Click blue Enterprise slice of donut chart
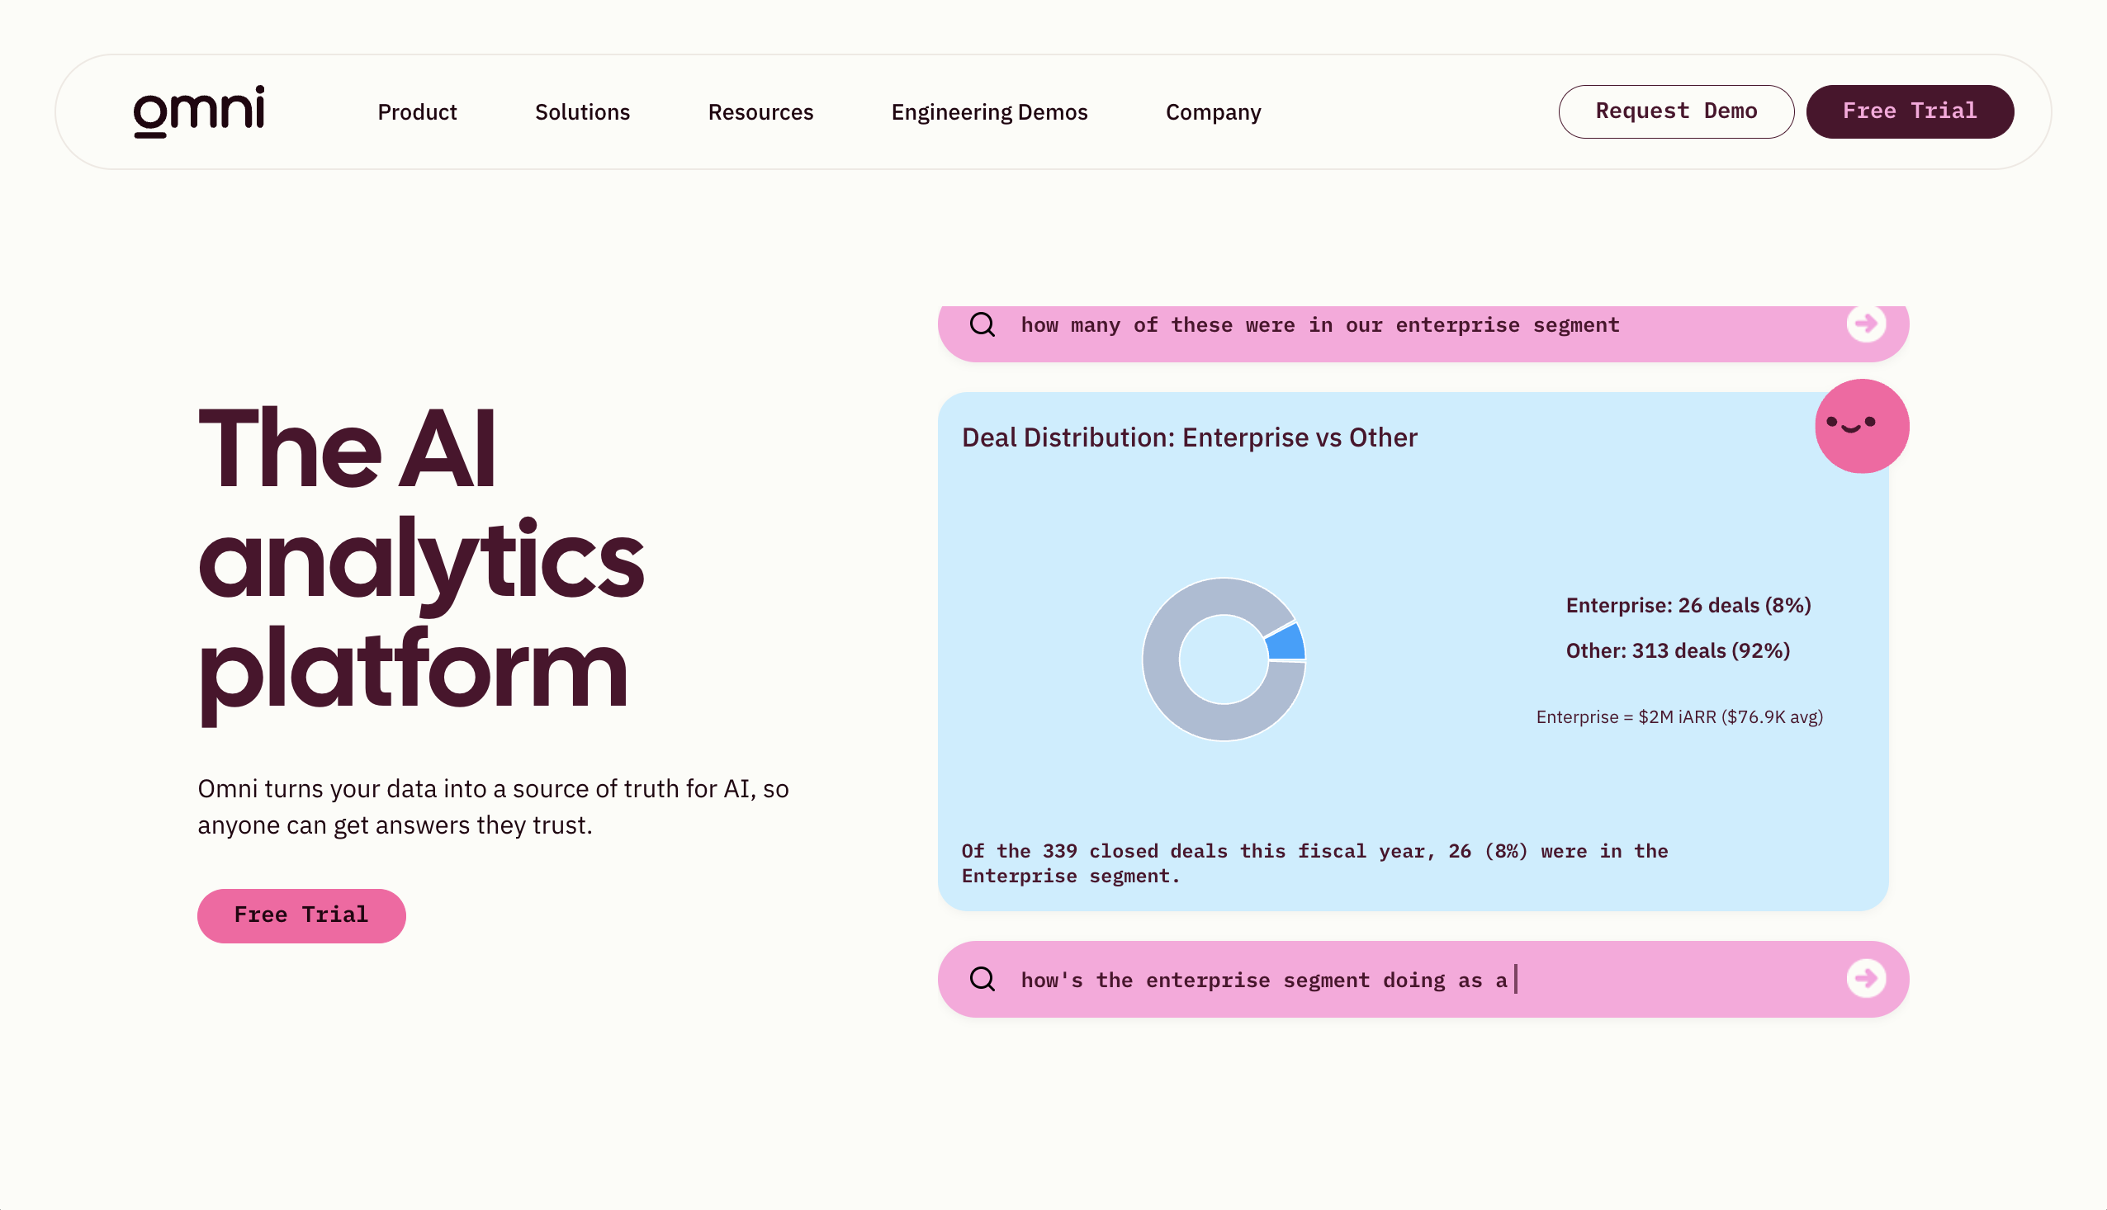 1286,643
